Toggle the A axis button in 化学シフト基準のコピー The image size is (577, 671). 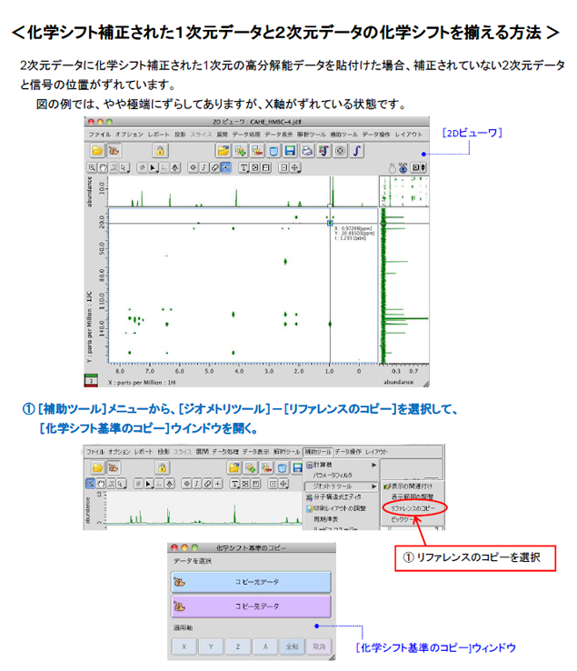(265, 646)
